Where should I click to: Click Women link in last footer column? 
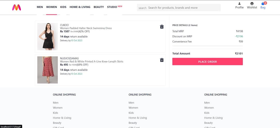click(209, 108)
